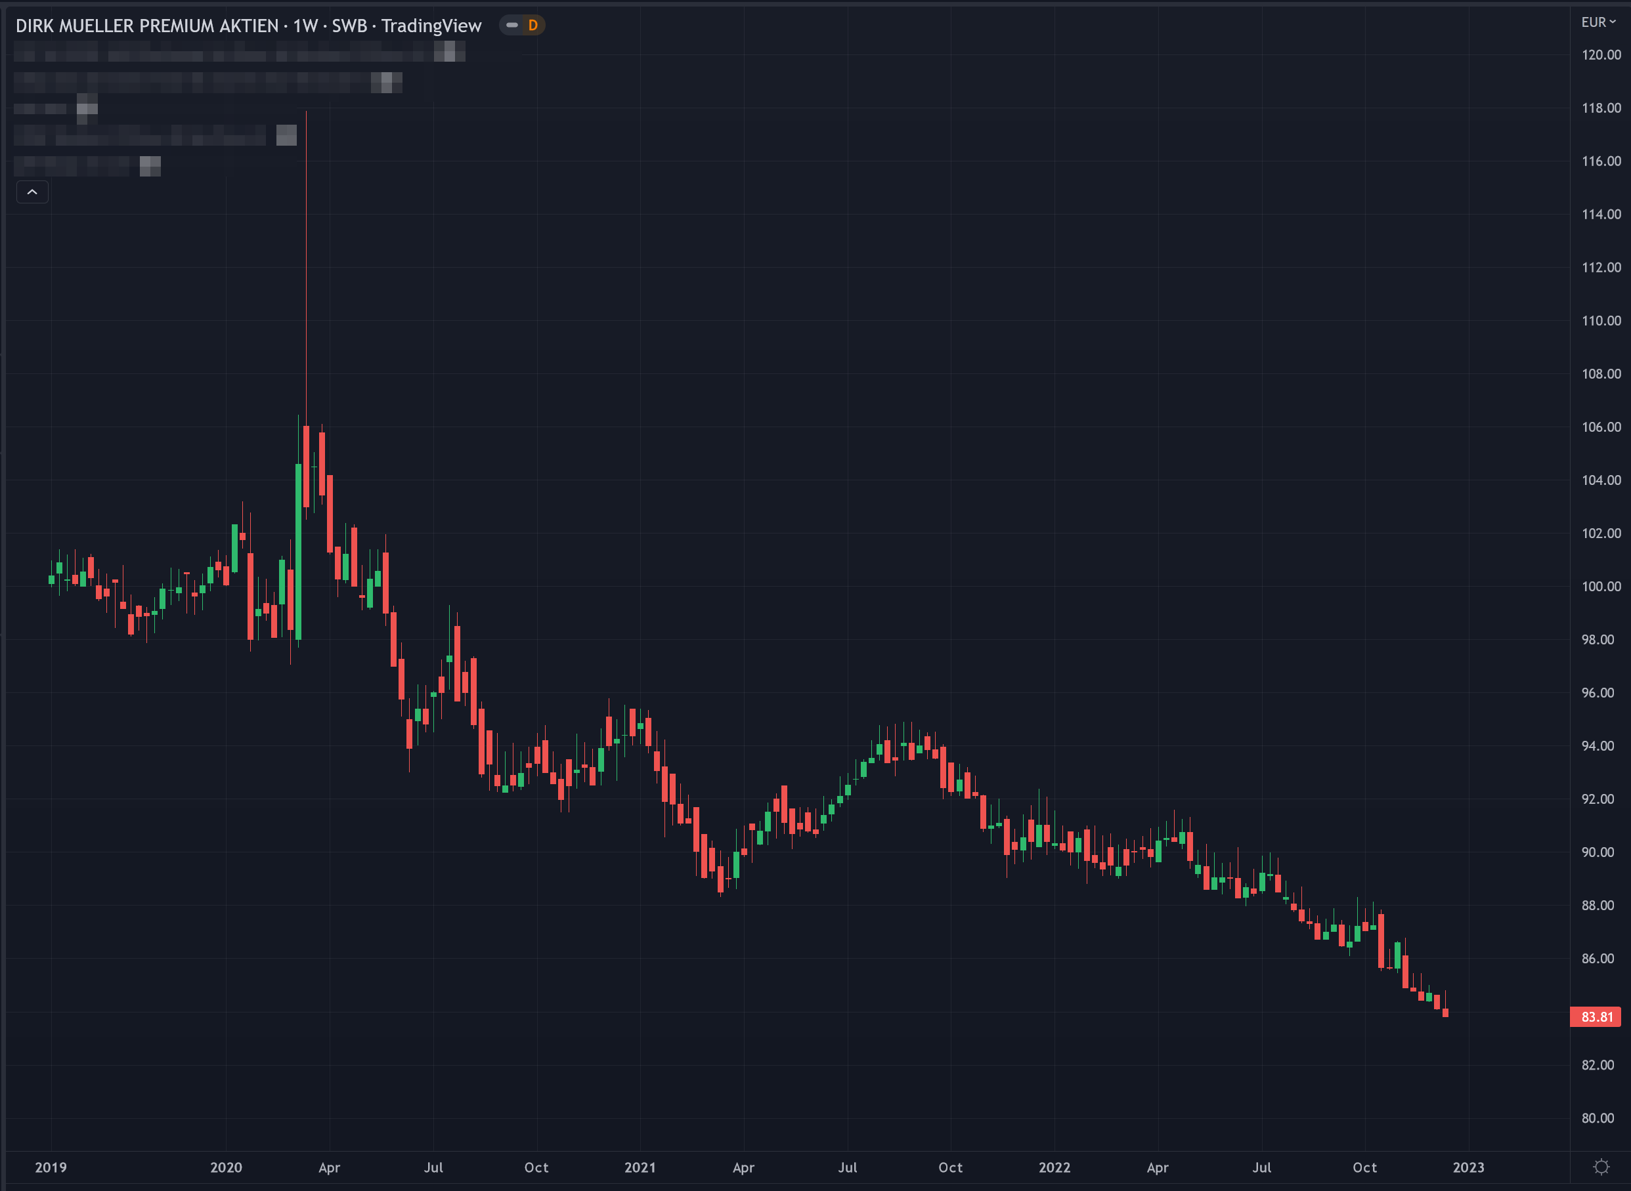Click the last red candle near 83.81

[x=1445, y=1013]
